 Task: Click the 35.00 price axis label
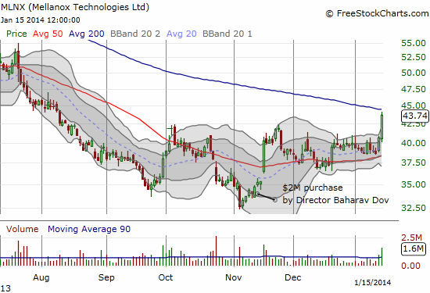click(x=414, y=184)
